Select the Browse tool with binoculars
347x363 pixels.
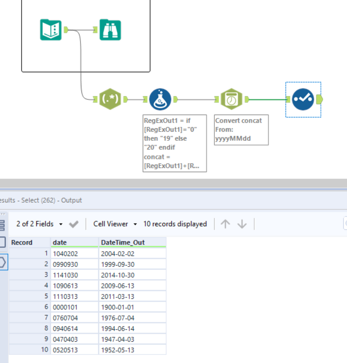coord(110,30)
